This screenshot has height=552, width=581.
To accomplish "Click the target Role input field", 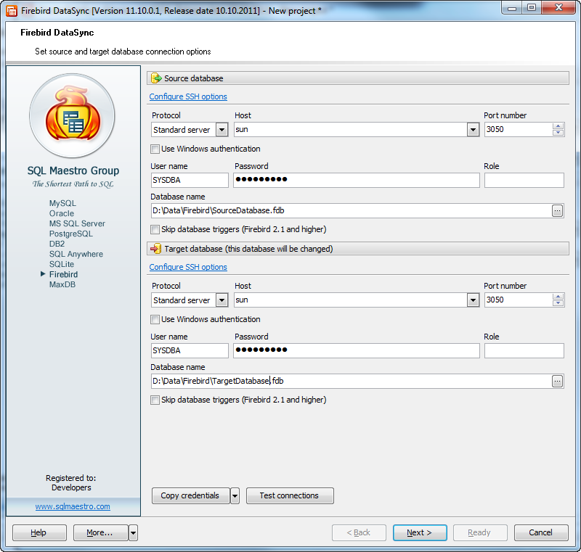I will (x=524, y=350).
